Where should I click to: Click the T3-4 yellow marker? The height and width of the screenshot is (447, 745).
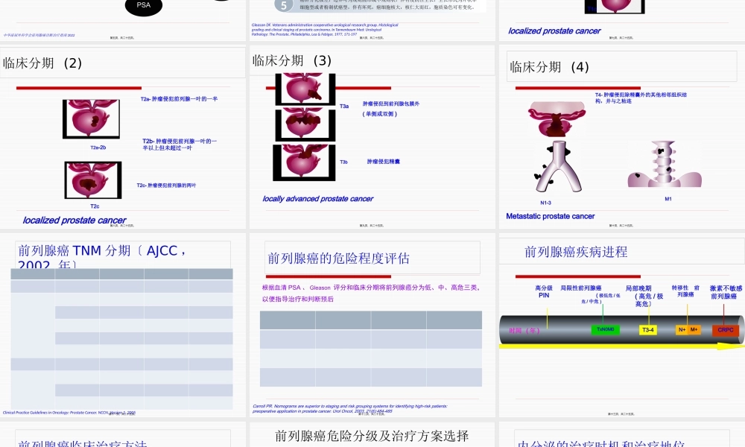pyautogui.click(x=647, y=328)
